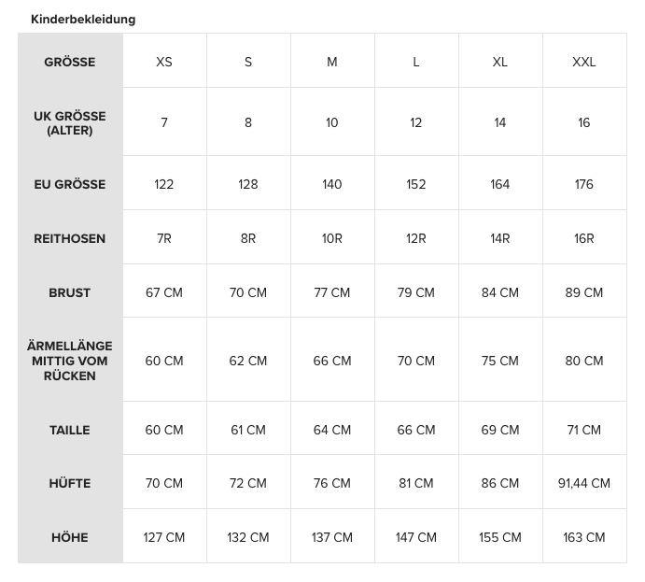645x582 pixels.
Task: Click the XS size column cell
Action: pos(164,62)
